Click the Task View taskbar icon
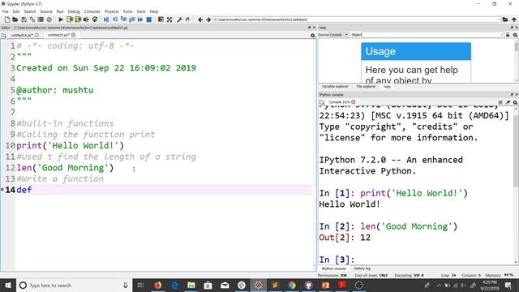The width and height of the screenshot is (519, 292). tap(140, 285)
